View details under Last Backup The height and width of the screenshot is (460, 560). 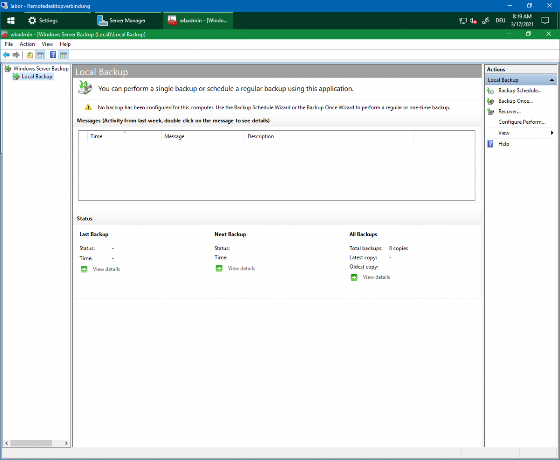coord(106,269)
